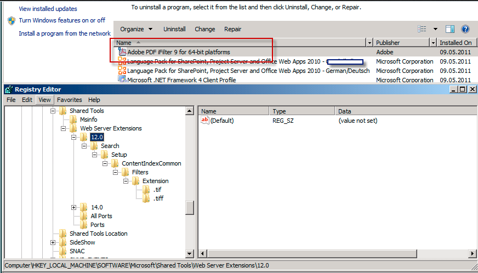Click the shield icon beside Windows features

[x=12, y=20]
